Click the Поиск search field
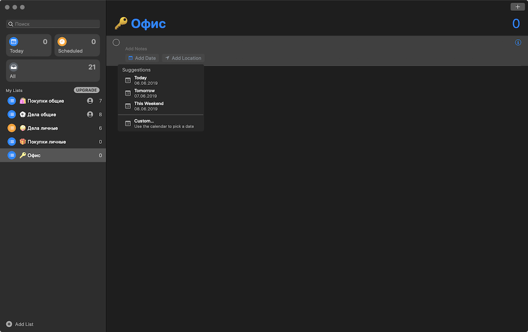The width and height of the screenshot is (528, 332). 53,24
